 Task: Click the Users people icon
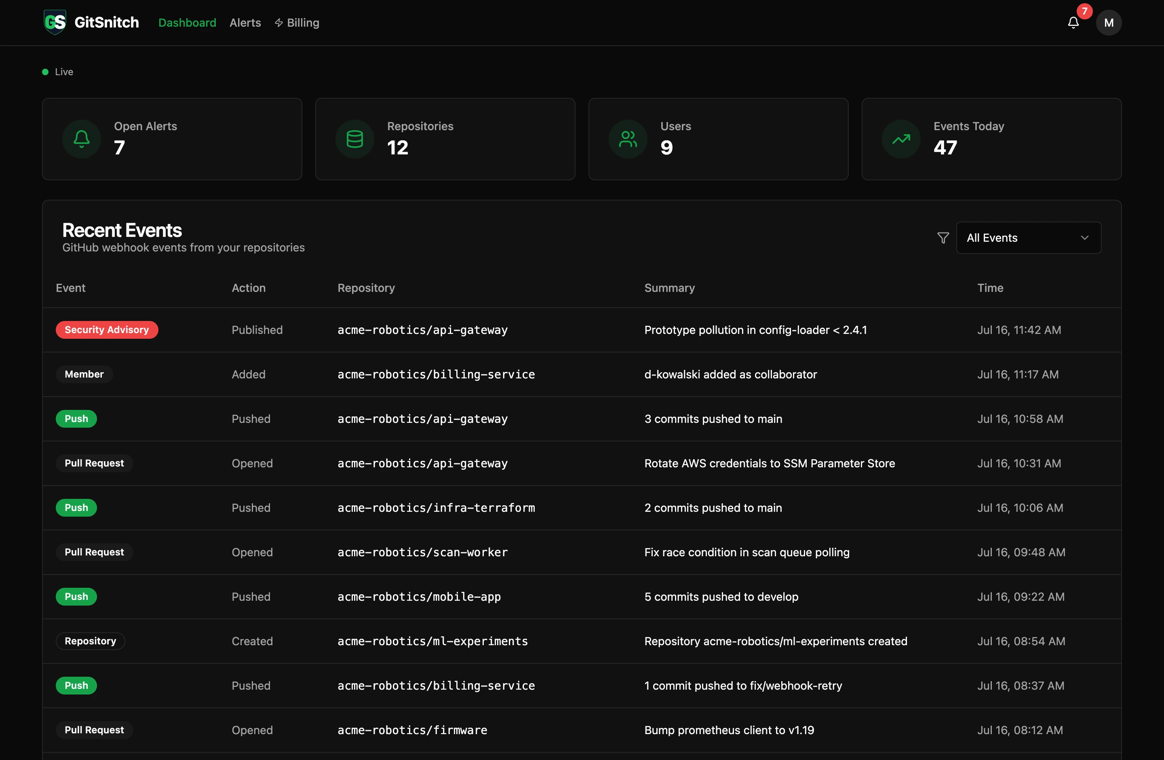click(x=628, y=139)
